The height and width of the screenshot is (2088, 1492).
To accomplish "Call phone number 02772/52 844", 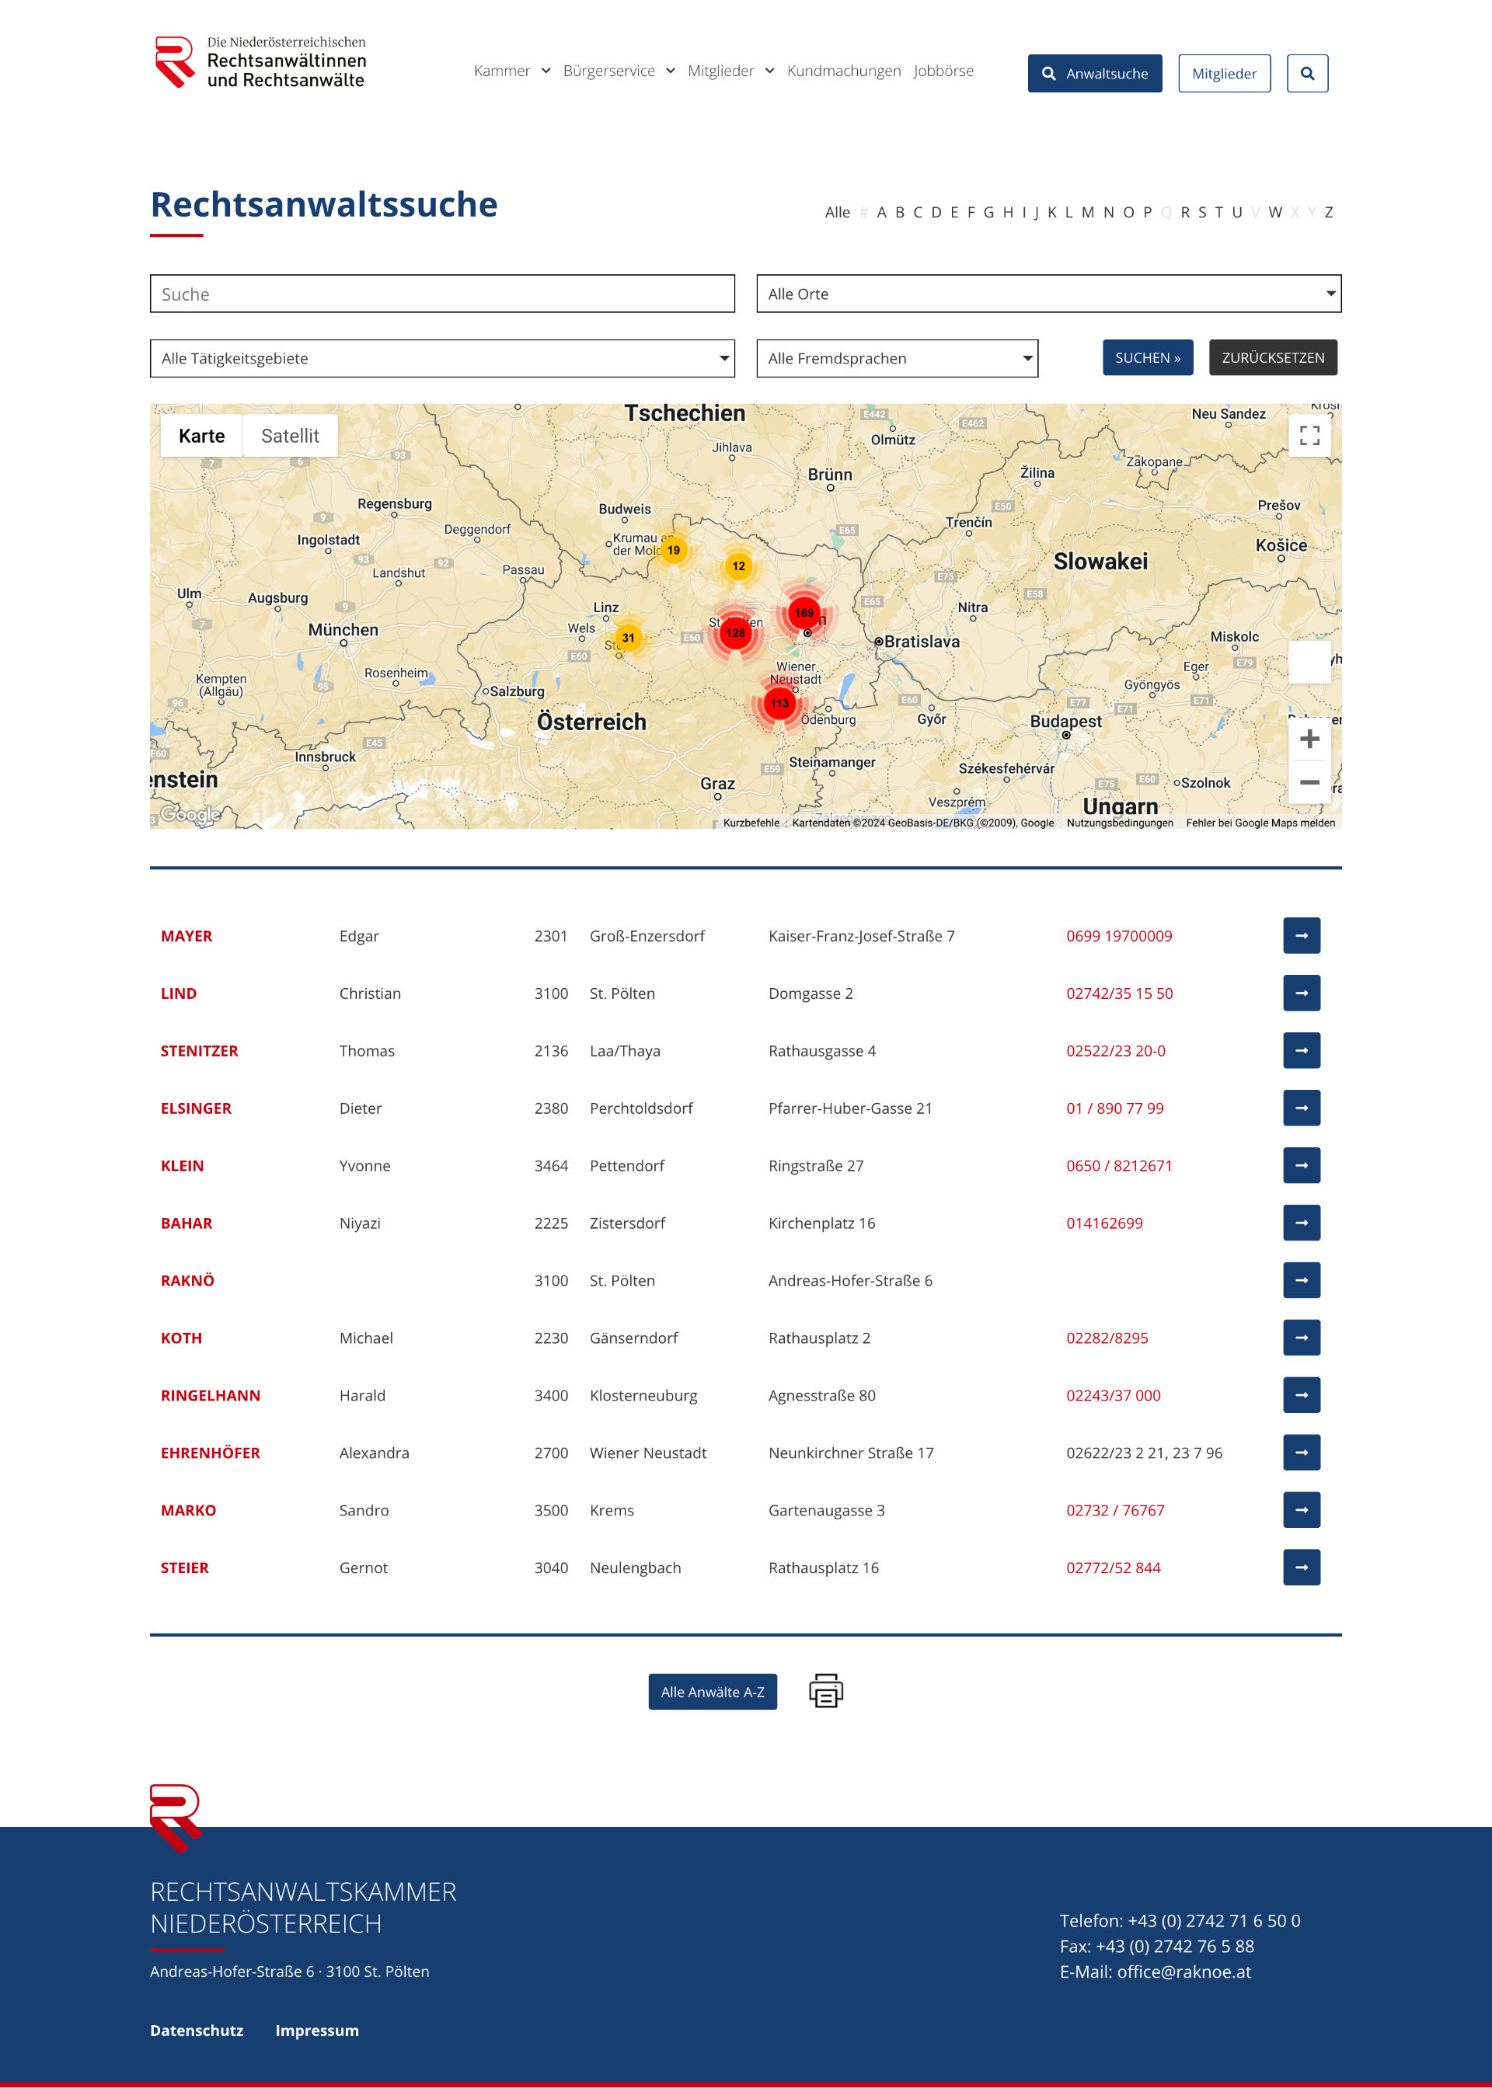I will pos(1113,1568).
